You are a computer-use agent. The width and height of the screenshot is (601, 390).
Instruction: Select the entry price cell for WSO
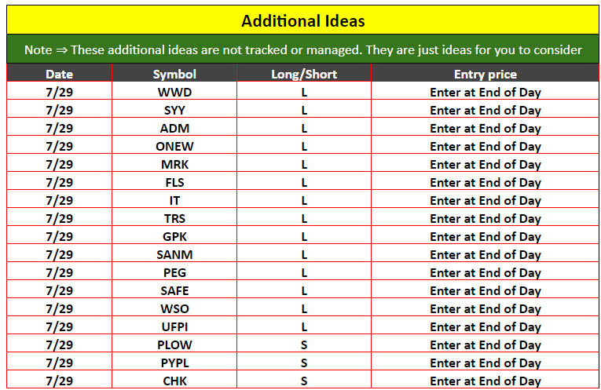[485, 309]
